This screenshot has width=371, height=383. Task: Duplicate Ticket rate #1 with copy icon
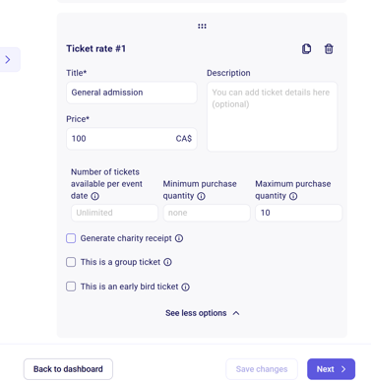pyautogui.click(x=306, y=49)
